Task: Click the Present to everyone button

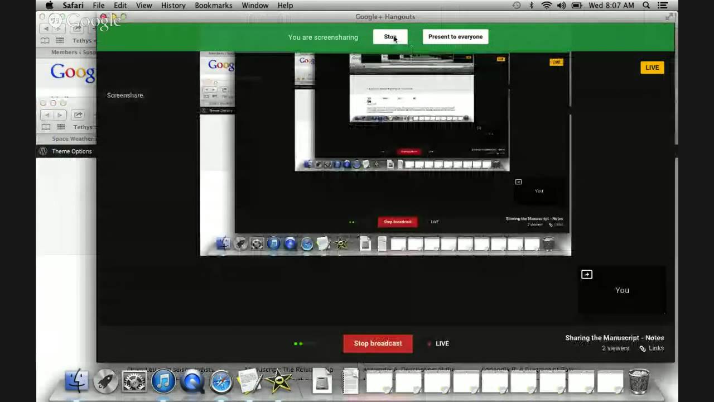Action: coord(455,37)
